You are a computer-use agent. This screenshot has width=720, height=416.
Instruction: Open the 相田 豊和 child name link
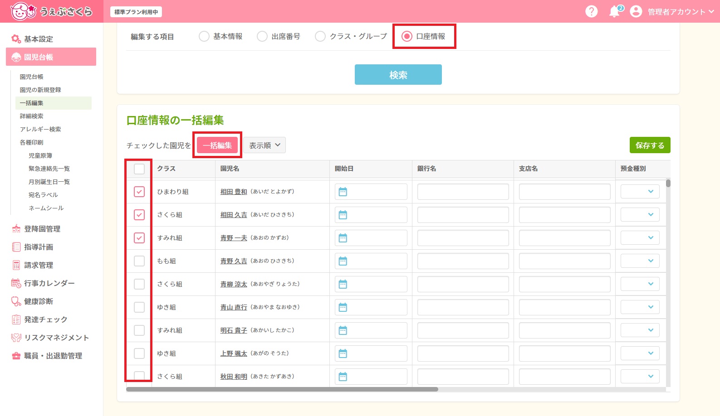click(x=234, y=192)
